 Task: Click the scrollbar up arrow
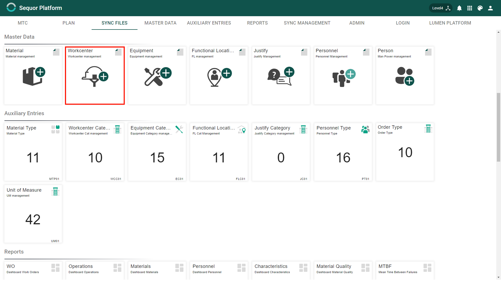point(498,32)
